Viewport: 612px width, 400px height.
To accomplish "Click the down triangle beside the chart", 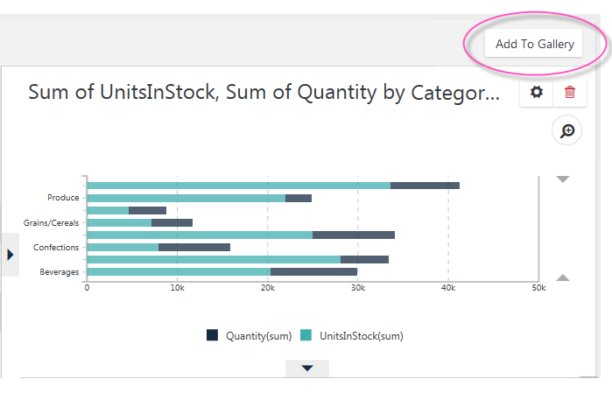I will pyautogui.click(x=562, y=179).
